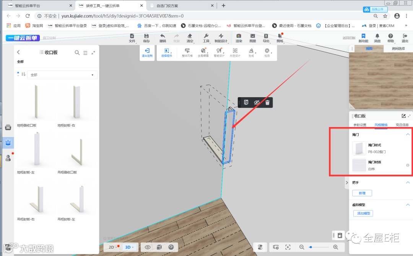Pick 掩门材质 白桦 material swatch
The image size is (413, 256).
pos(359,165)
